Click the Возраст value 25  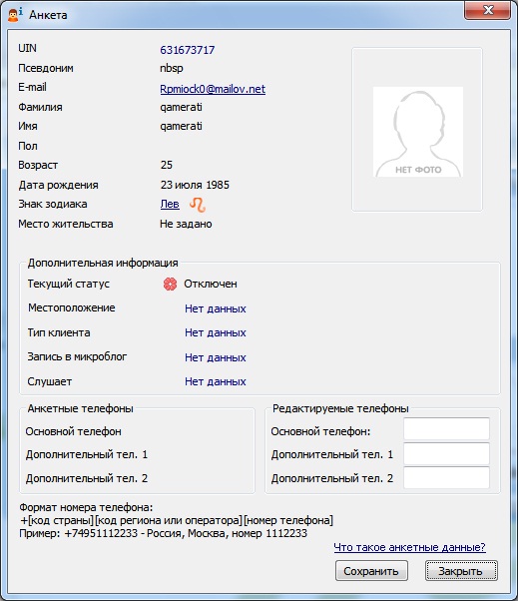point(167,165)
